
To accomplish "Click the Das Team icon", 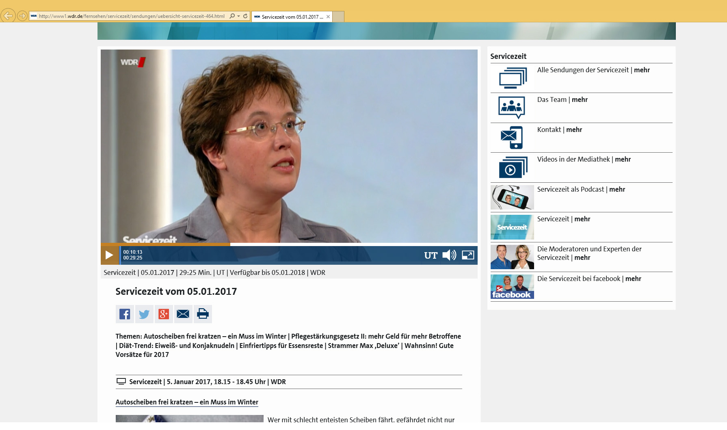I will pos(512,108).
